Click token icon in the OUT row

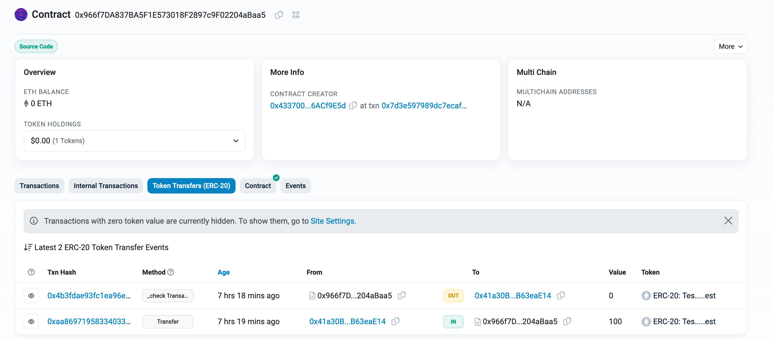646,296
